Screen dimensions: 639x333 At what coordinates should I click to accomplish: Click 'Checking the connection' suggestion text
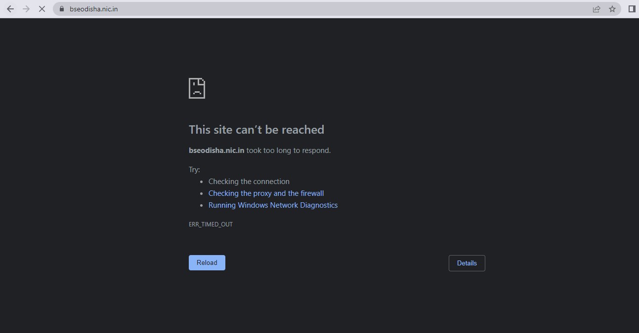pyautogui.click(x=249, y=182)
